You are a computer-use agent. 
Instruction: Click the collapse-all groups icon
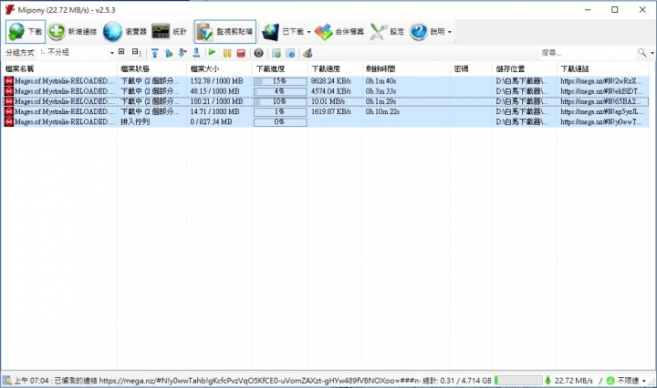pyautogui.click(x=136, y=52)
